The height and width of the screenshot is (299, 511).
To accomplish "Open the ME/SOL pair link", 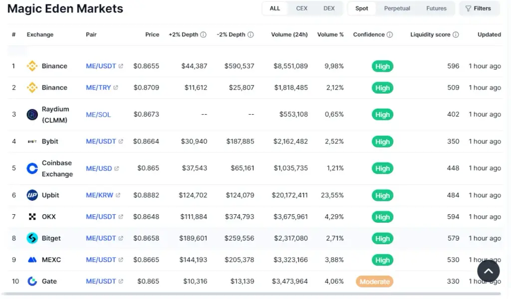I will click(98, 115).
